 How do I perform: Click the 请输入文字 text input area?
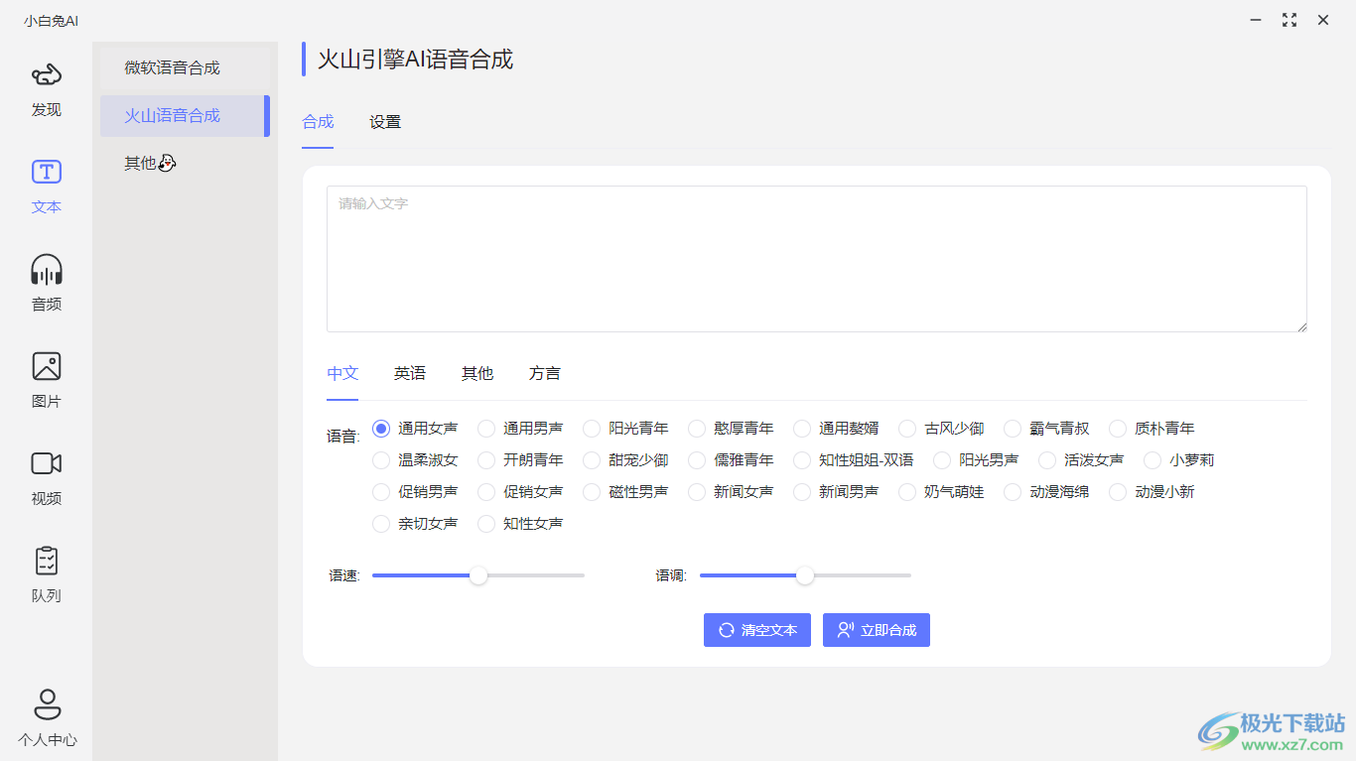[x=817, y=259]
